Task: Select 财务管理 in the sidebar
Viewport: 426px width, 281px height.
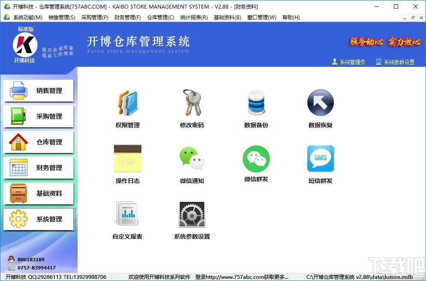Action: (39, 168)
